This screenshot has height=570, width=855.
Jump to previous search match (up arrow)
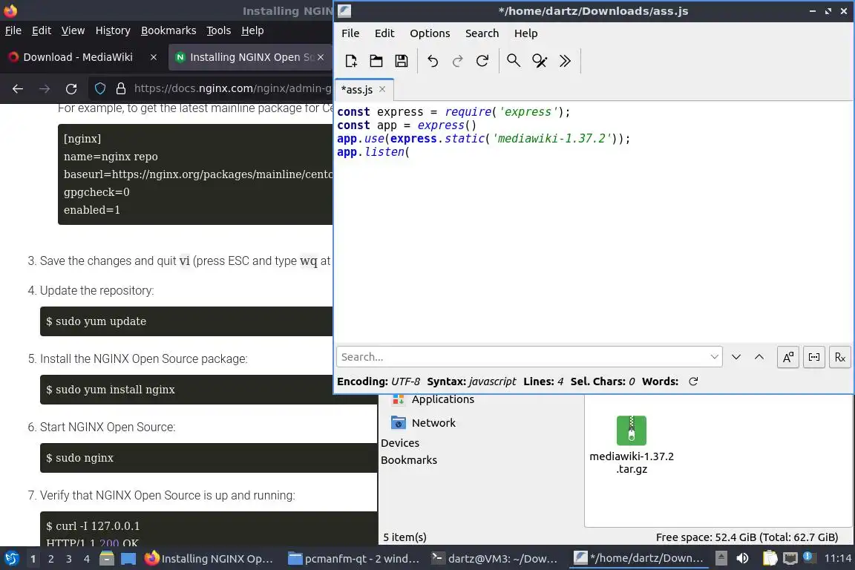(759, 357)
